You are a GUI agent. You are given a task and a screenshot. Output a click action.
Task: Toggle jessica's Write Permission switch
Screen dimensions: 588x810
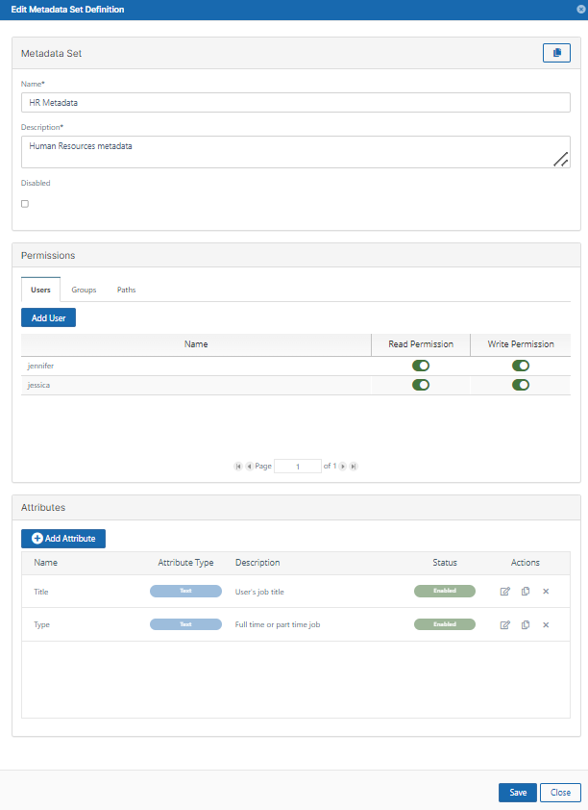coord(521,385)
